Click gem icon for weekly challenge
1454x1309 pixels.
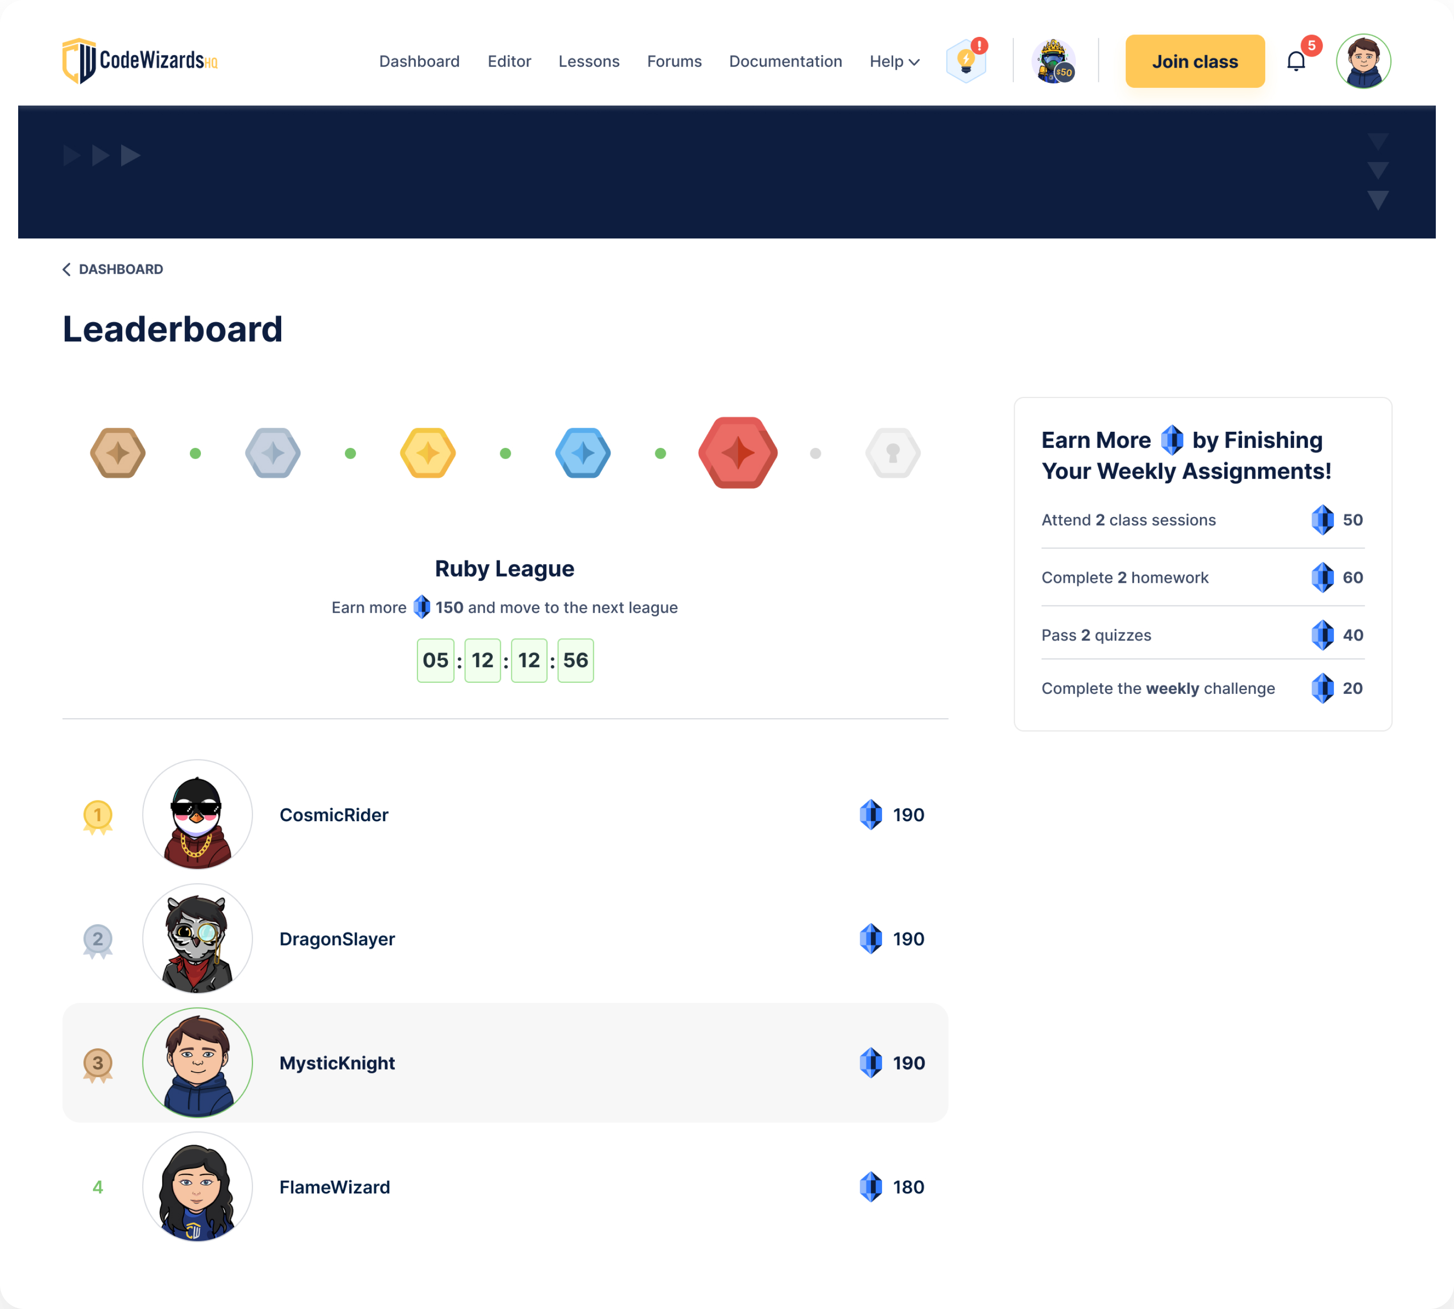(x=1322, y=688)
